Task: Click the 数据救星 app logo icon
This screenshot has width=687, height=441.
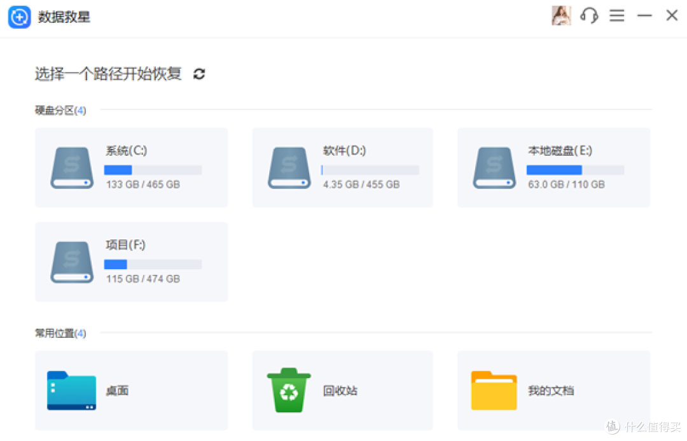Action: click(x=19, y=17)
